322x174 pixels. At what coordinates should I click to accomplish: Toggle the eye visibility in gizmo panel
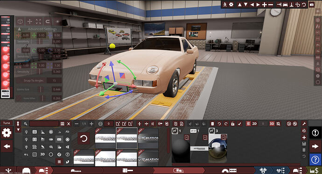[57, 21]
